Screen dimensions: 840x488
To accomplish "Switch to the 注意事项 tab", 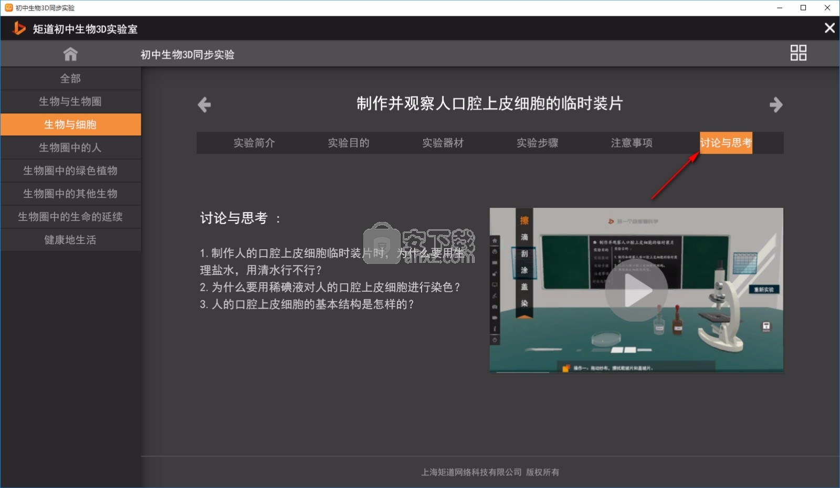I will pos(632,143).
